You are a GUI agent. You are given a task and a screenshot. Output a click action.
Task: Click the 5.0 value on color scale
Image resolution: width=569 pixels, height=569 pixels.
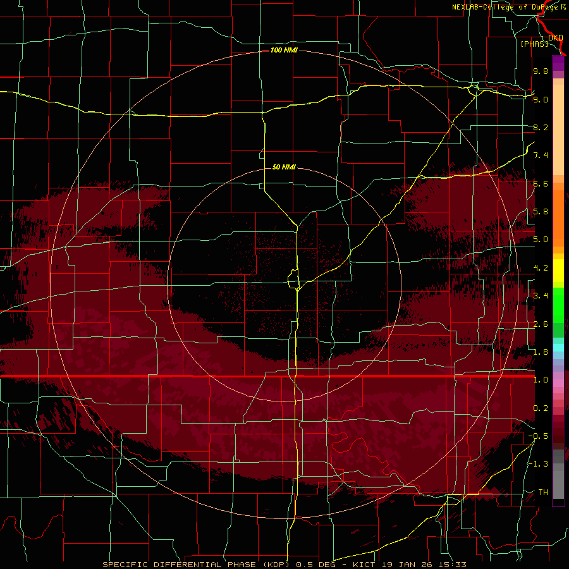click(x=541, y=240)
